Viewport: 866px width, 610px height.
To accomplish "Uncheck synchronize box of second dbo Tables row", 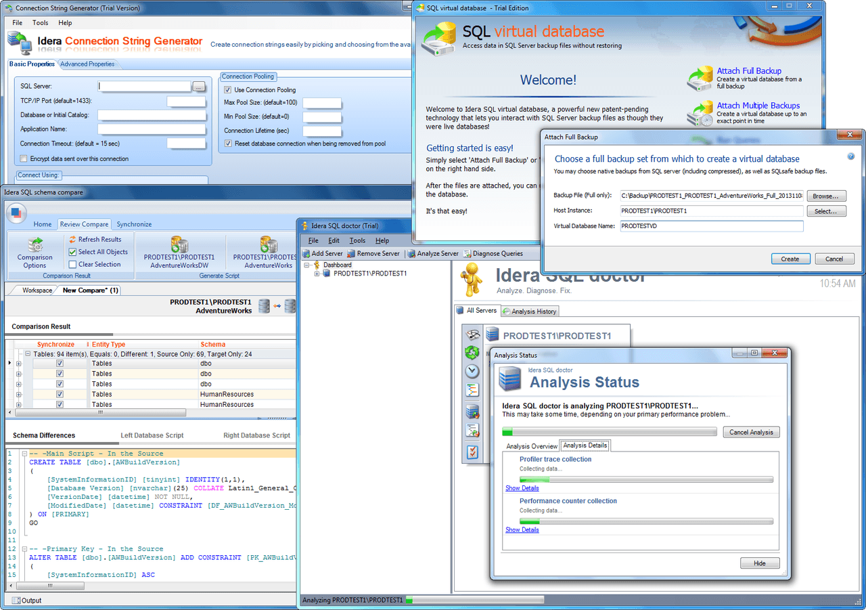I will 60,374.
